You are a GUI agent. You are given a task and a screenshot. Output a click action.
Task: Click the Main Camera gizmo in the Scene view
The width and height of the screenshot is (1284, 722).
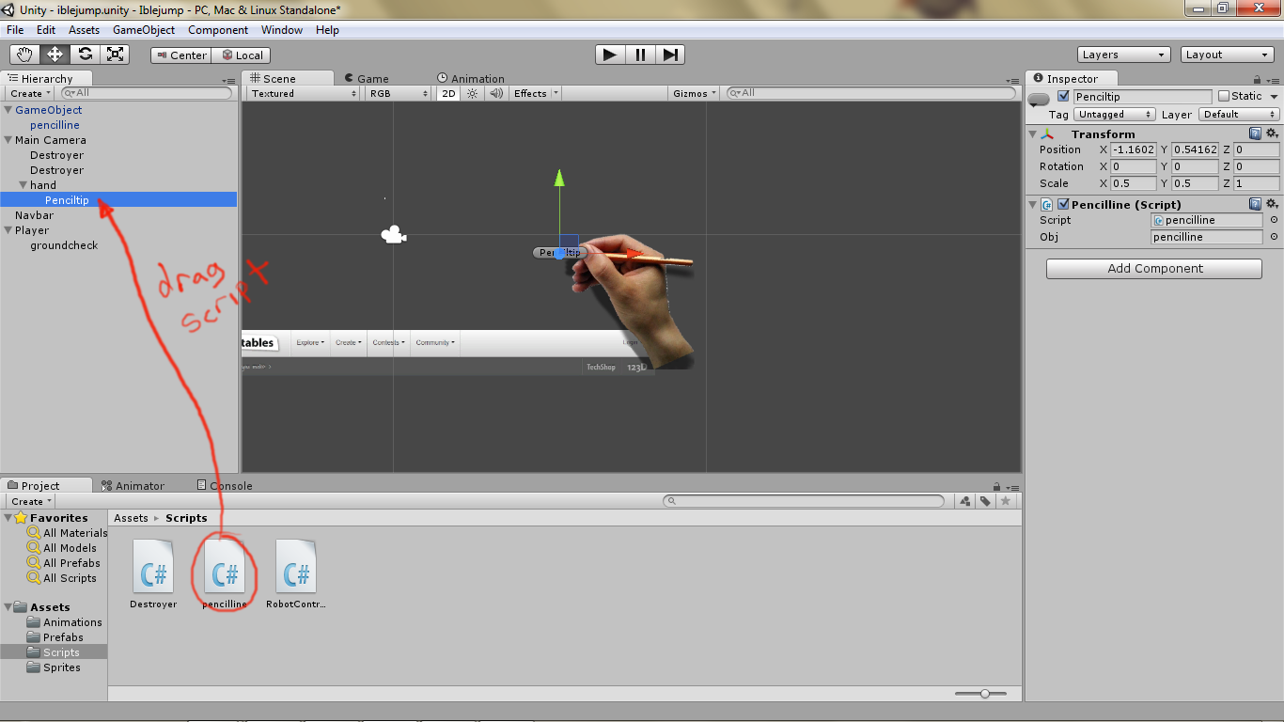point(393,235)
